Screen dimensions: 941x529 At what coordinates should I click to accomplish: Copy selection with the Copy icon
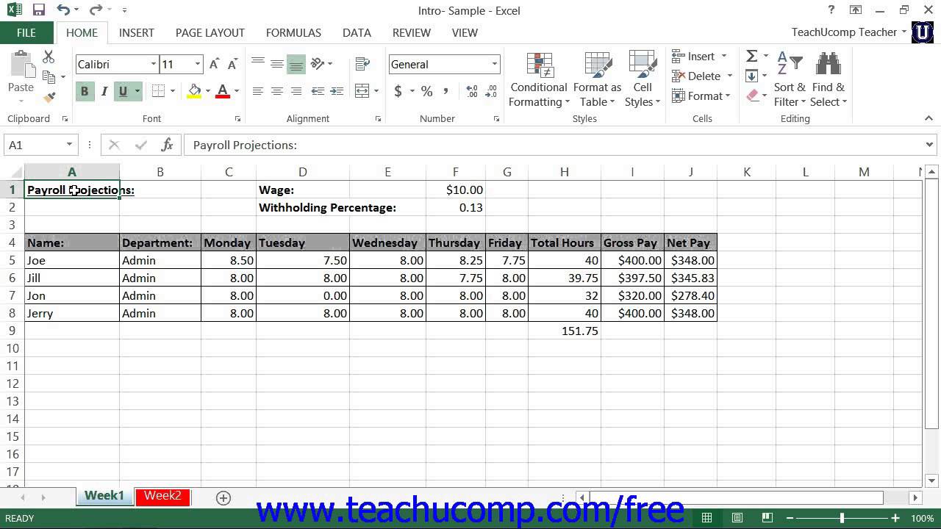49,76
